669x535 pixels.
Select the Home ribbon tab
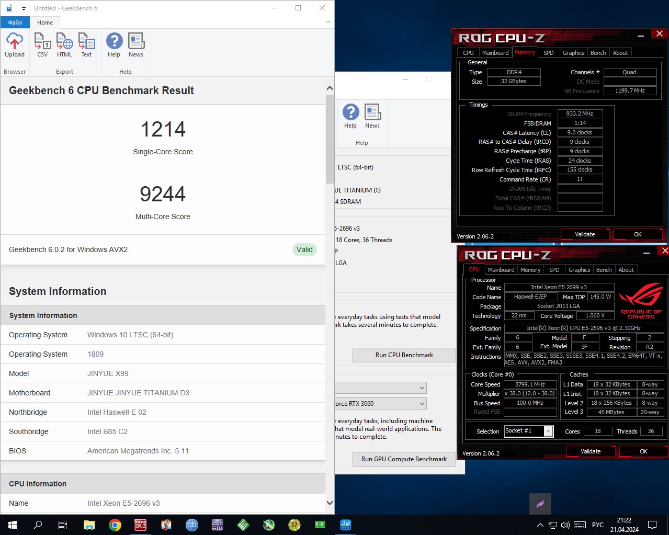click(x=45, y=22)
